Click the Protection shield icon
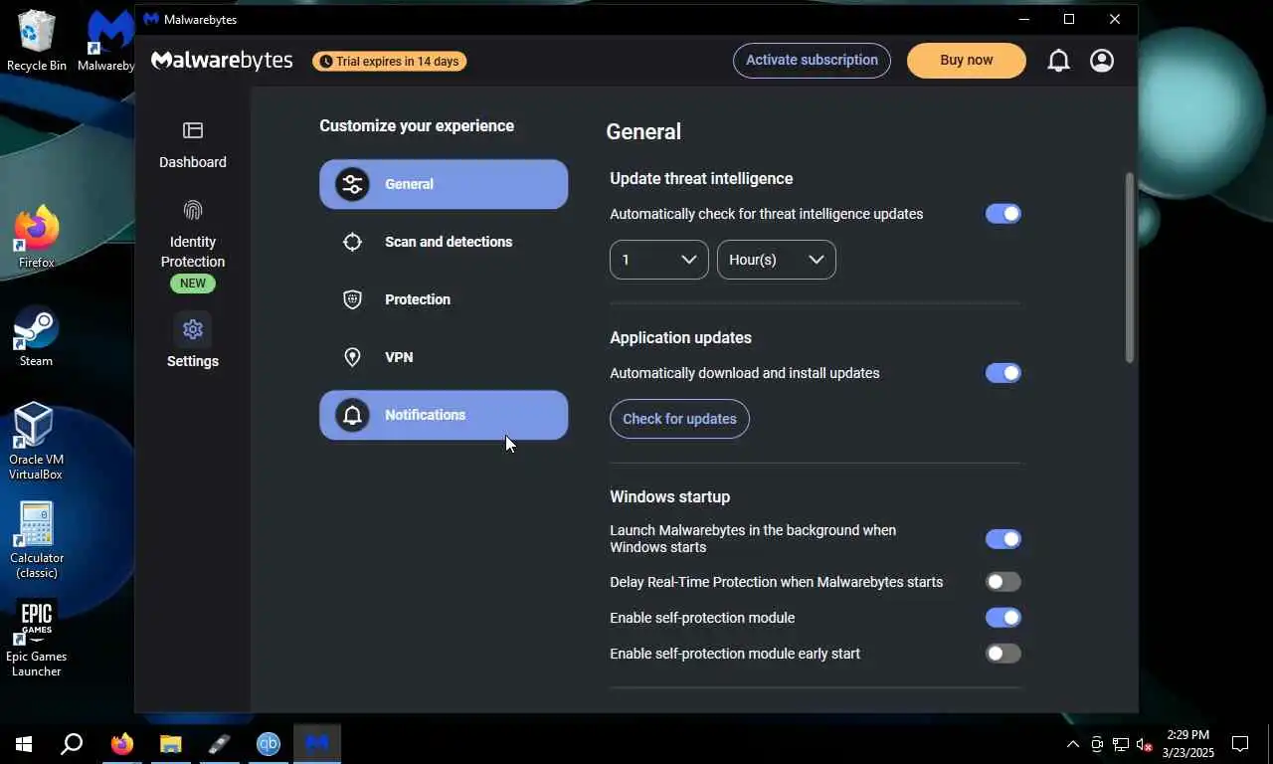Image resolution: width=1273 pixels, height=764 pixels. pos(352,299)
